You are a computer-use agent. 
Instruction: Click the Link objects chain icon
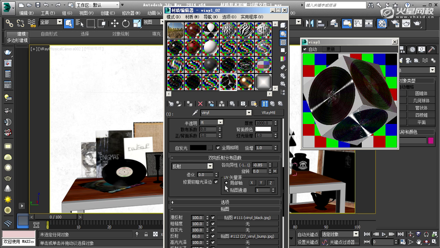click(x=10, y=23)
